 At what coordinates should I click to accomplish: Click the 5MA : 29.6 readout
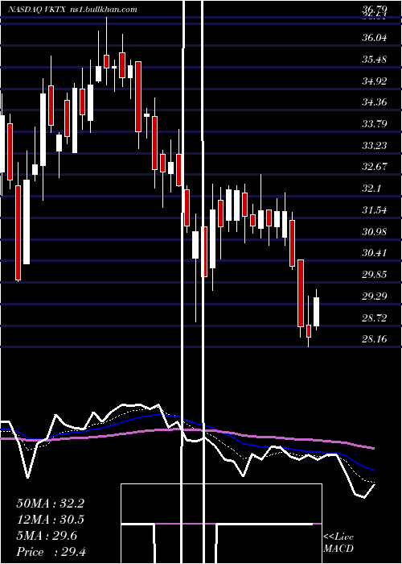pos(47,536)
